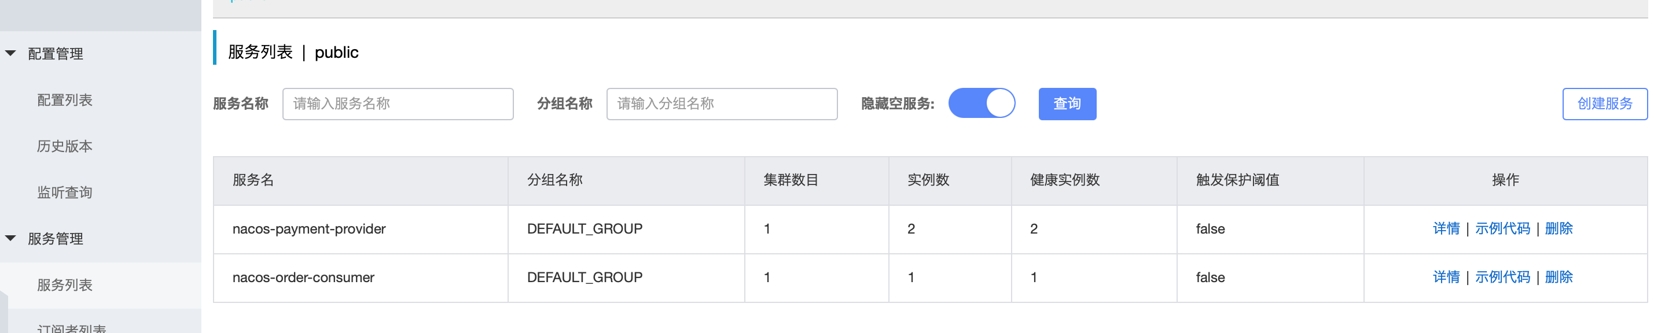Open 历史版本 in sidebar

[x=65, y=146]
